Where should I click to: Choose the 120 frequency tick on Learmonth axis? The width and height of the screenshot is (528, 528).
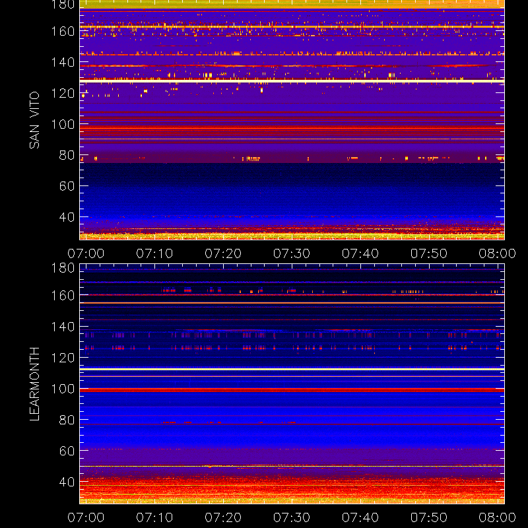click(x=63, y=358)
